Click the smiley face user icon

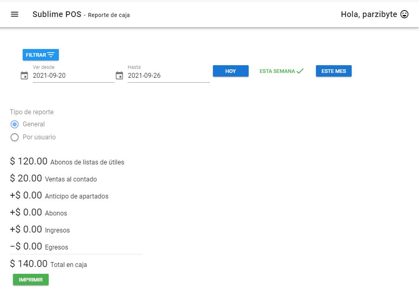tap(404, 14)
